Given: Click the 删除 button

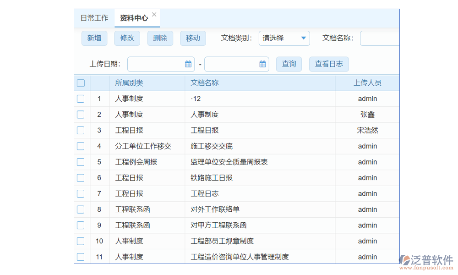Looking at the screenshot, I should tap(160, 38).
